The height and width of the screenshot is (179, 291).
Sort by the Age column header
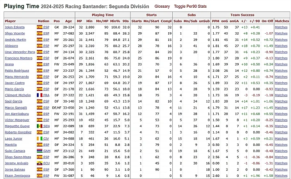pos(69,21)
